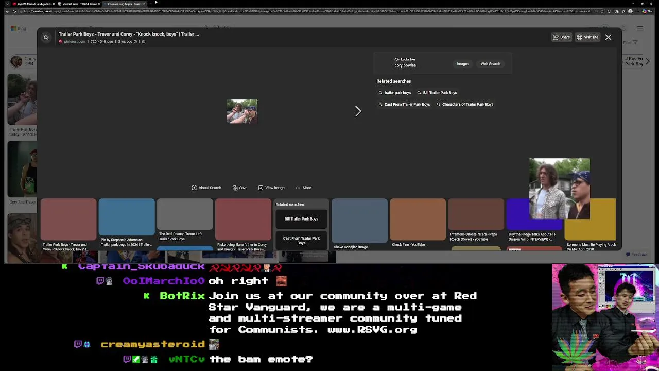Open the browser profile avatar icon
The width and height of the screenshot is (659, 371).
pyautogui.click(x=630, y=11)
